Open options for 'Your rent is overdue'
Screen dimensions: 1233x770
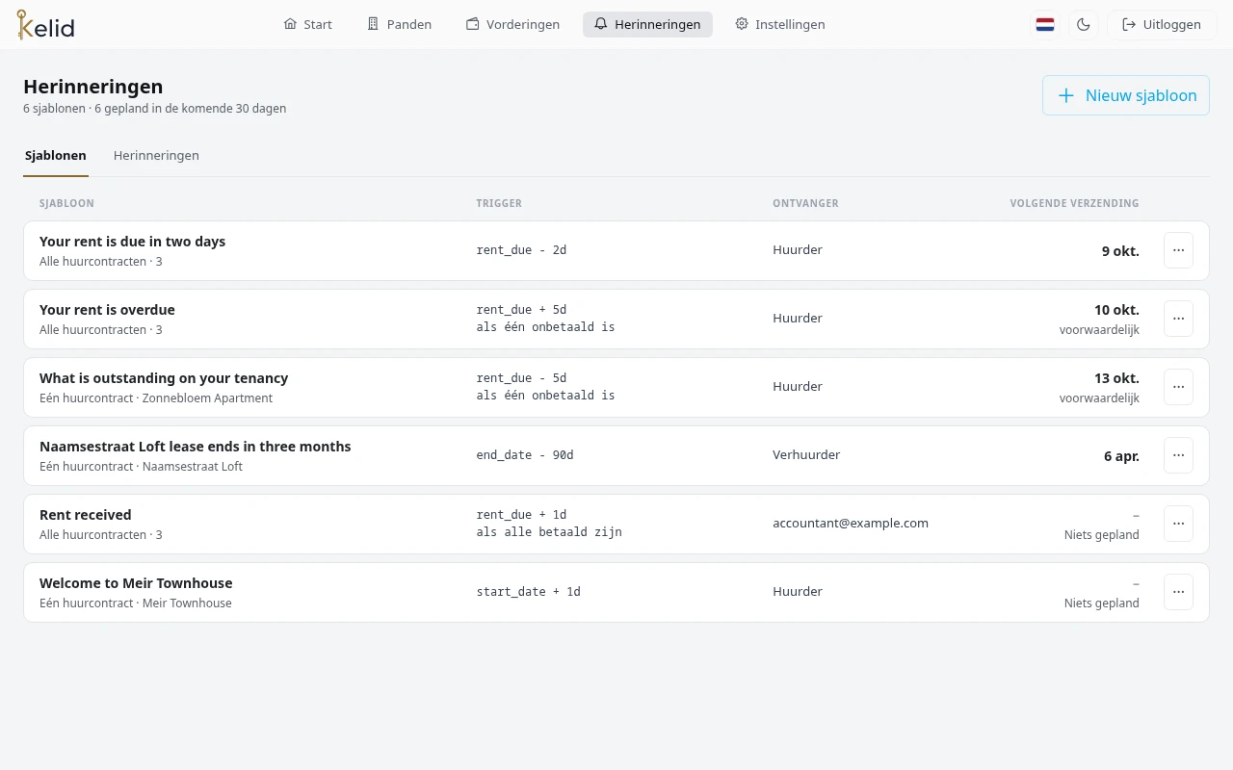[1178, 319]
